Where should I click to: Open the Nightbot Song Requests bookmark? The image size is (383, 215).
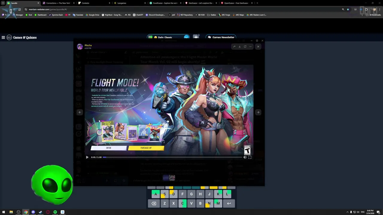coord(112,15)
